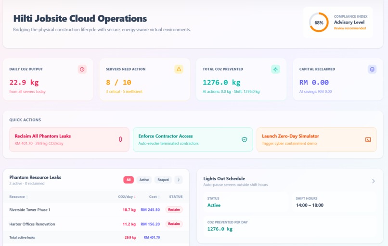Reclaim Harbor Offices Renovation leak
This screenshot has height=246, width=388.
(x=174, y=224)
